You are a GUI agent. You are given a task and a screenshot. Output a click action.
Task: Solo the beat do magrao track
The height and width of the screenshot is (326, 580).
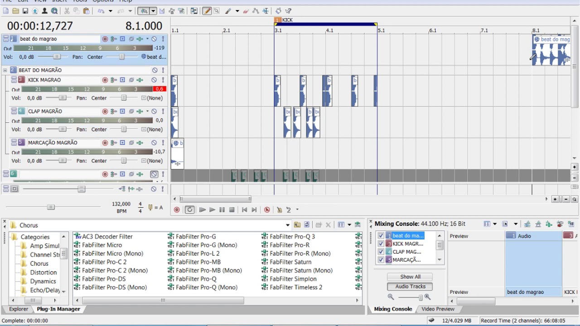click(x=163, y=39)
